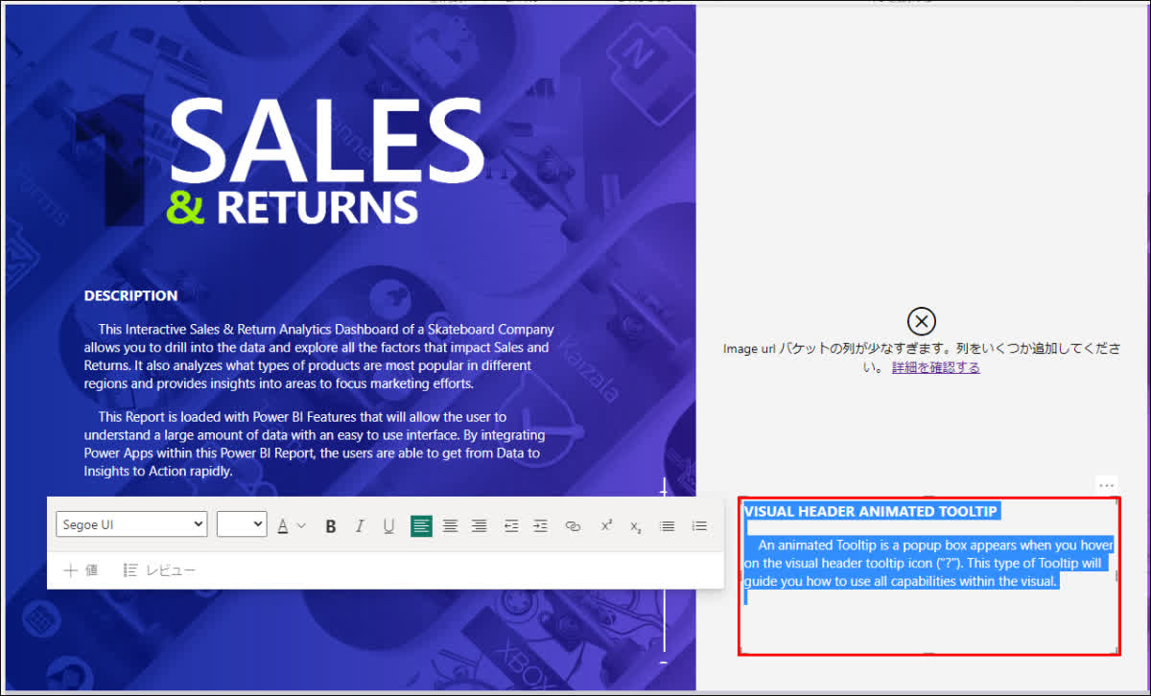Click the paragraph starting 'This Interactive Sales'

pyautogui.click(x=318, y=357)
